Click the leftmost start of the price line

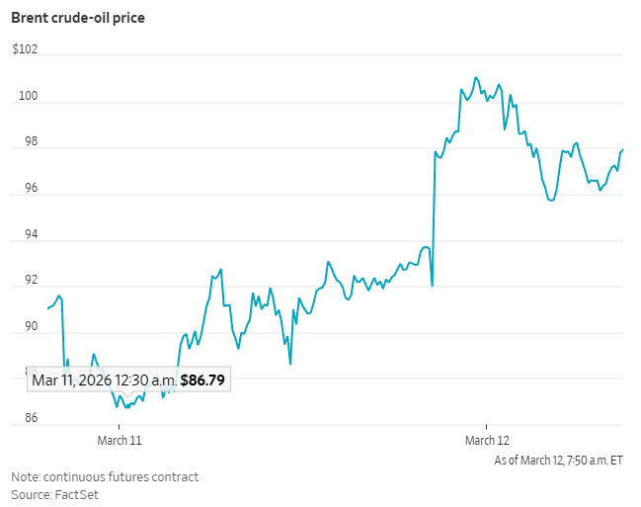click(x=47, y=309)
